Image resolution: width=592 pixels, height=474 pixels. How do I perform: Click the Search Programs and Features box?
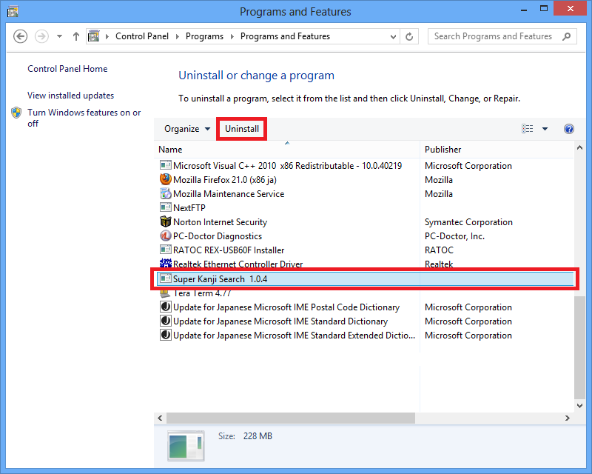click(x=496, y=36)
